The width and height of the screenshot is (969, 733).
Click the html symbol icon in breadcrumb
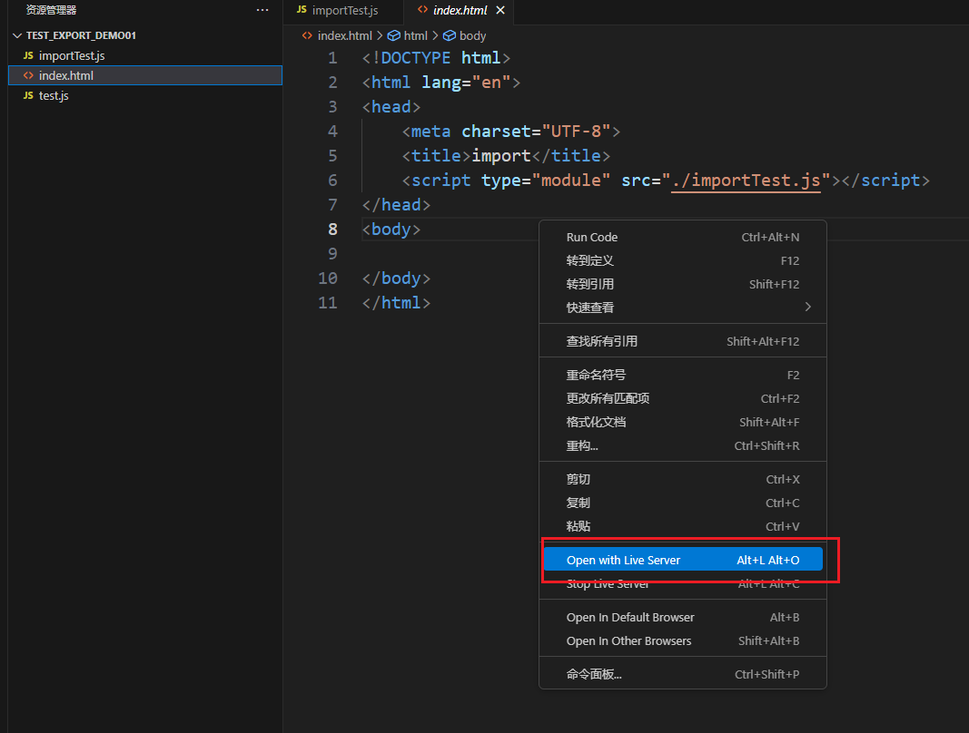point(393,35)
